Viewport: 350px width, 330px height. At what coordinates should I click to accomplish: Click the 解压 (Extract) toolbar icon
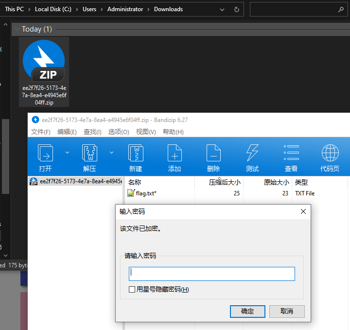(x=89, y=153)
